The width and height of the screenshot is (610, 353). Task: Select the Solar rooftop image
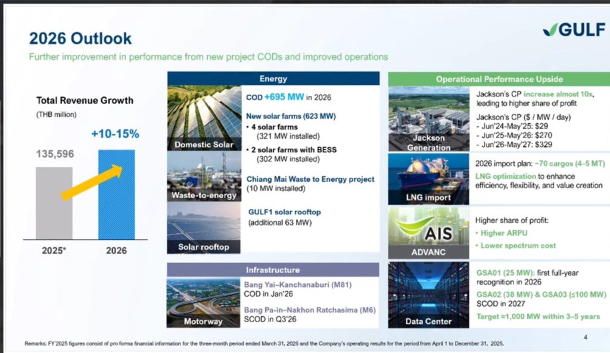pyautogui.click(x=203, y=228)
